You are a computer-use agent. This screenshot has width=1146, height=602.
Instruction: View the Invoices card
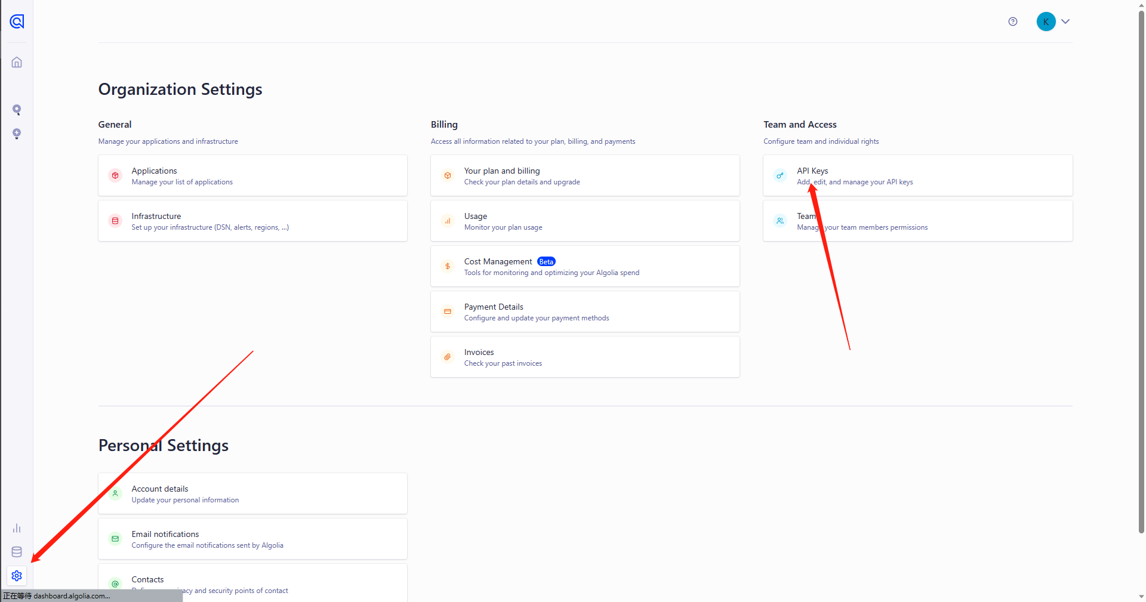585,357
